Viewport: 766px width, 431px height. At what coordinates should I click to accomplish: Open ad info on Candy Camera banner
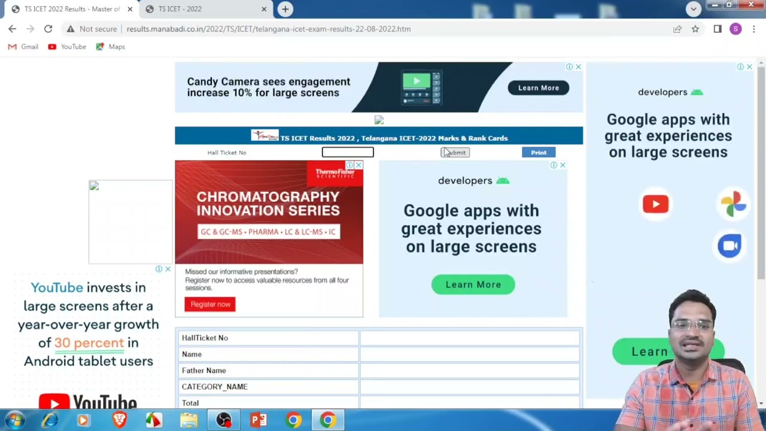point(570,66)
